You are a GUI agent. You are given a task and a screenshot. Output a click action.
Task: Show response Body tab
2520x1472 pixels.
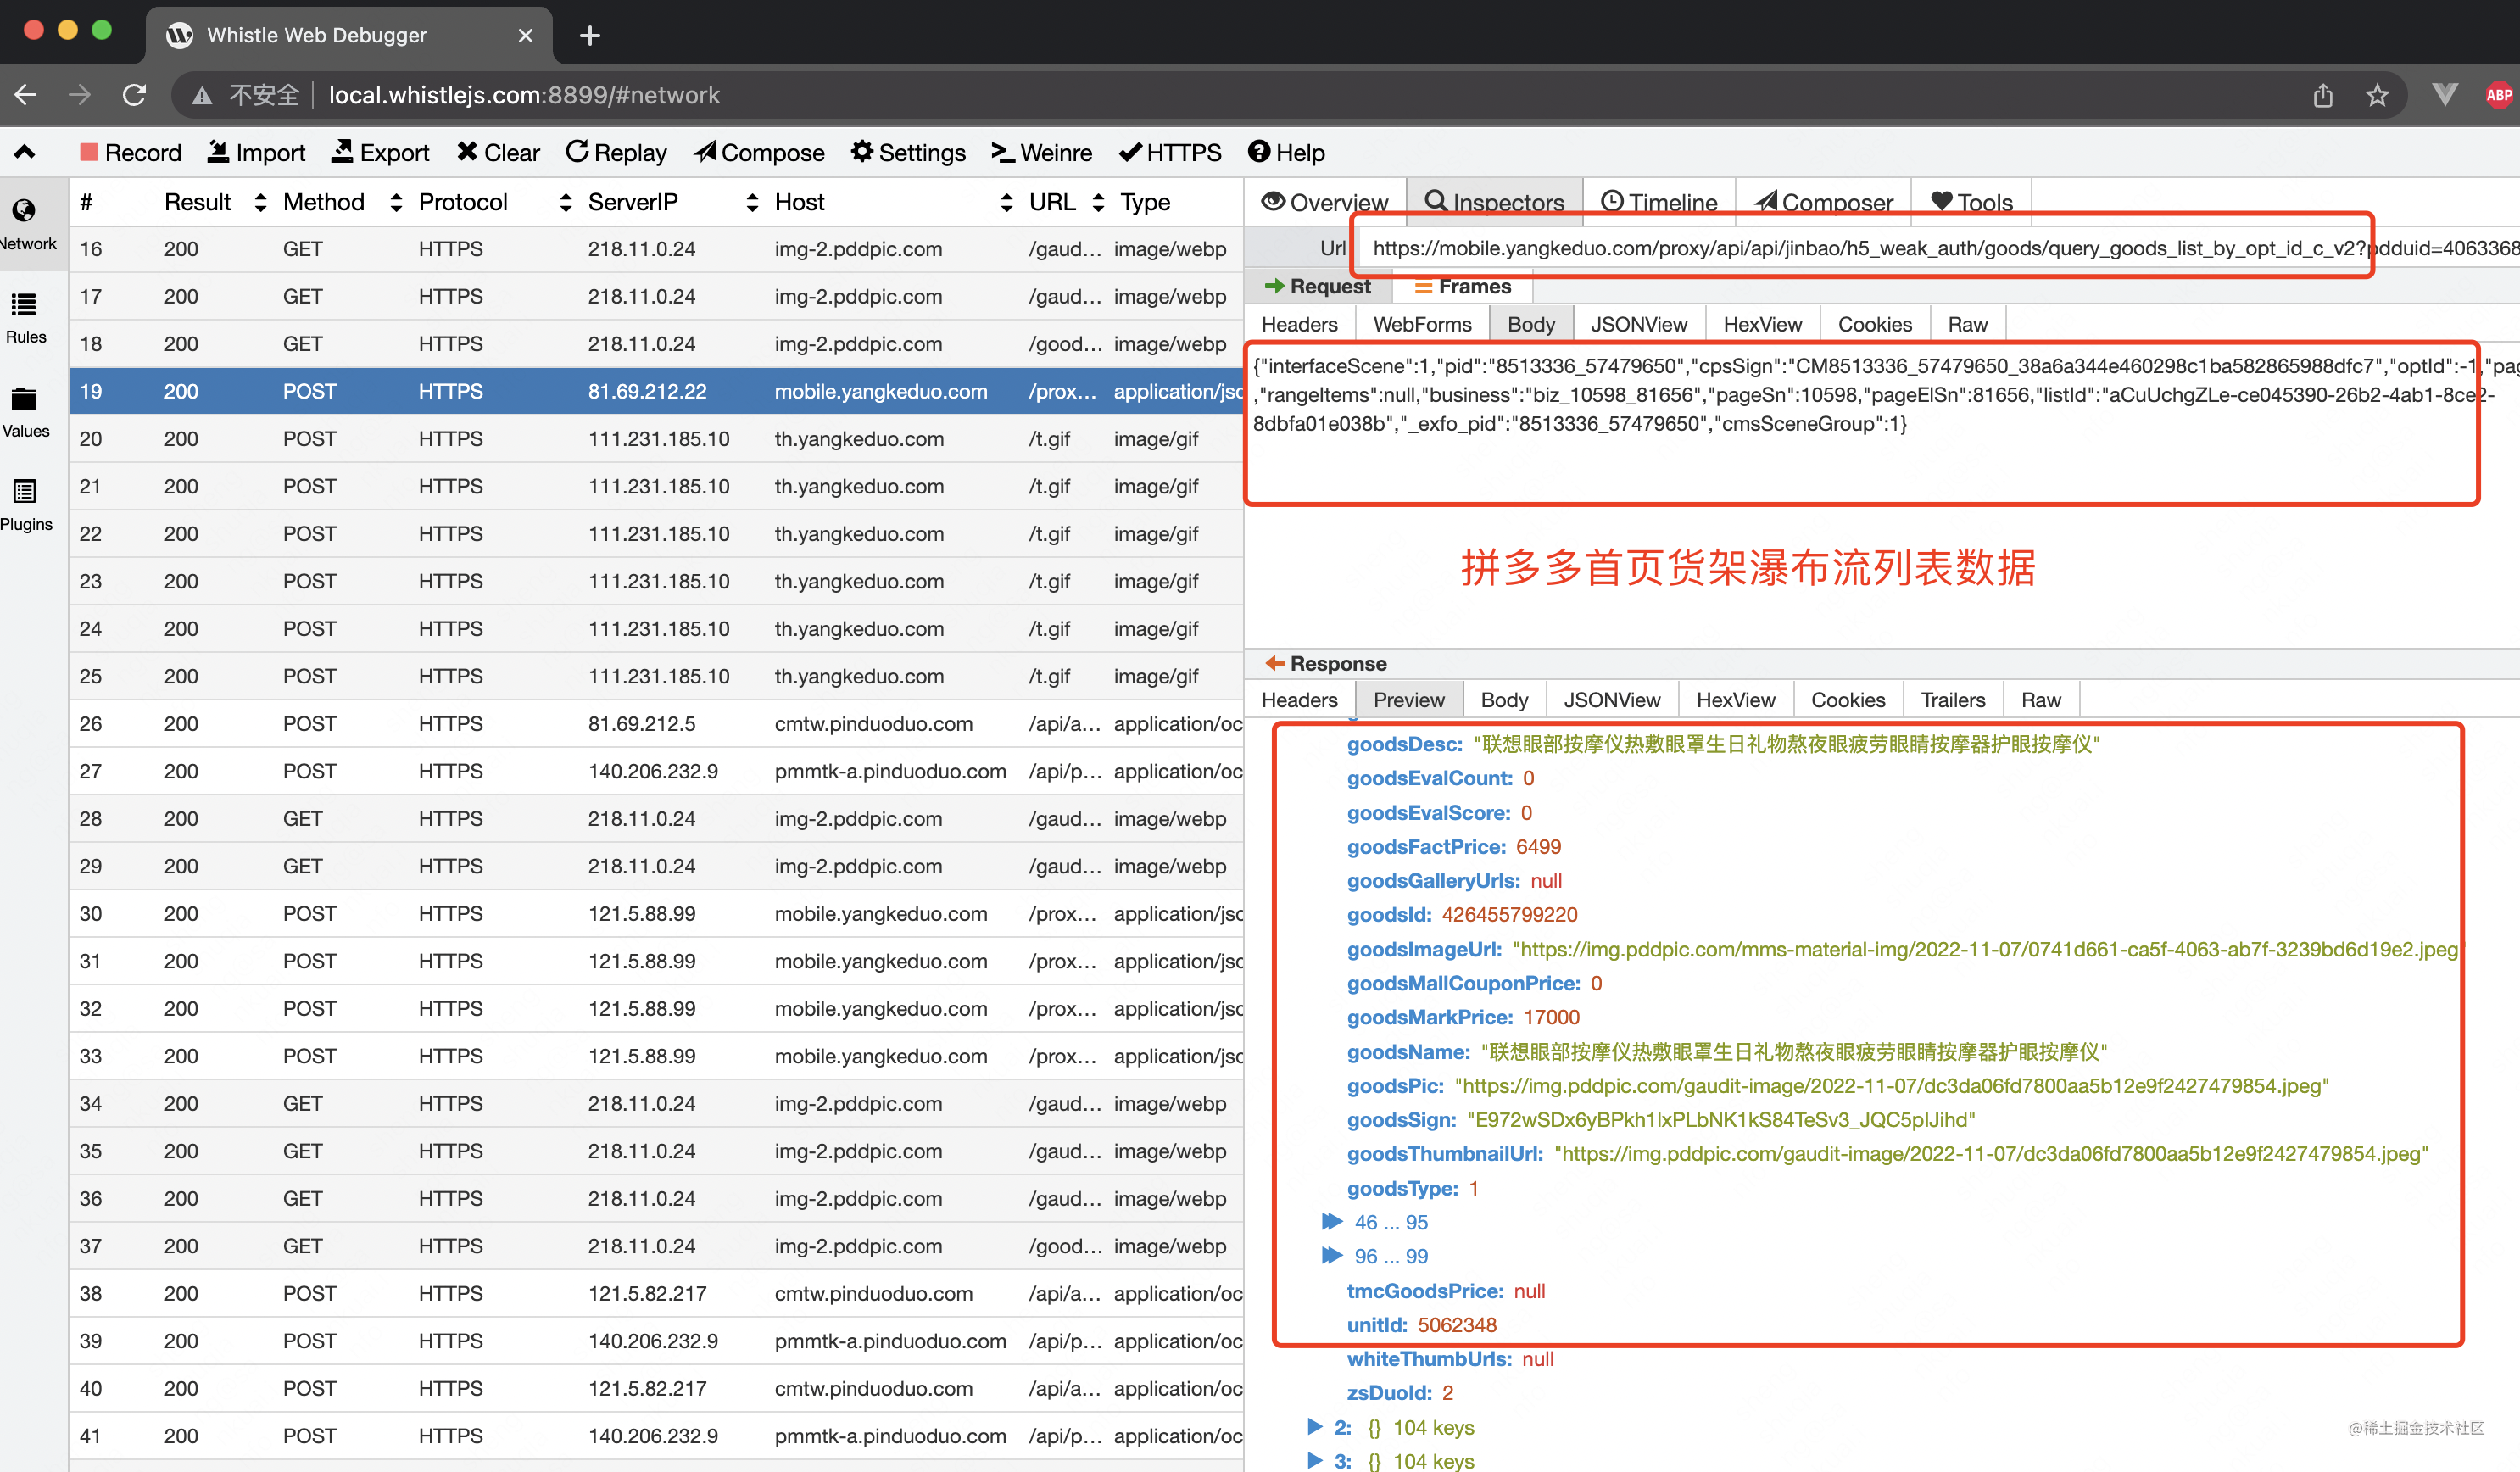(1504, 700)
